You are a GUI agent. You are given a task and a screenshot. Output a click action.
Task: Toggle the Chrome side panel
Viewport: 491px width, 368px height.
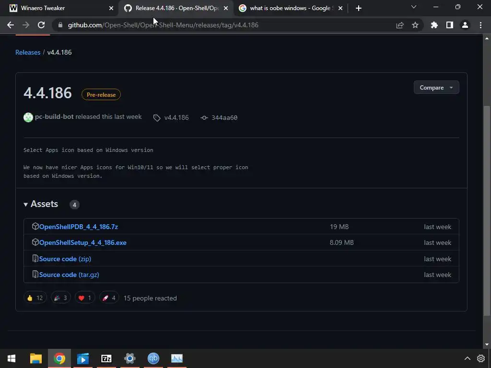450,25
